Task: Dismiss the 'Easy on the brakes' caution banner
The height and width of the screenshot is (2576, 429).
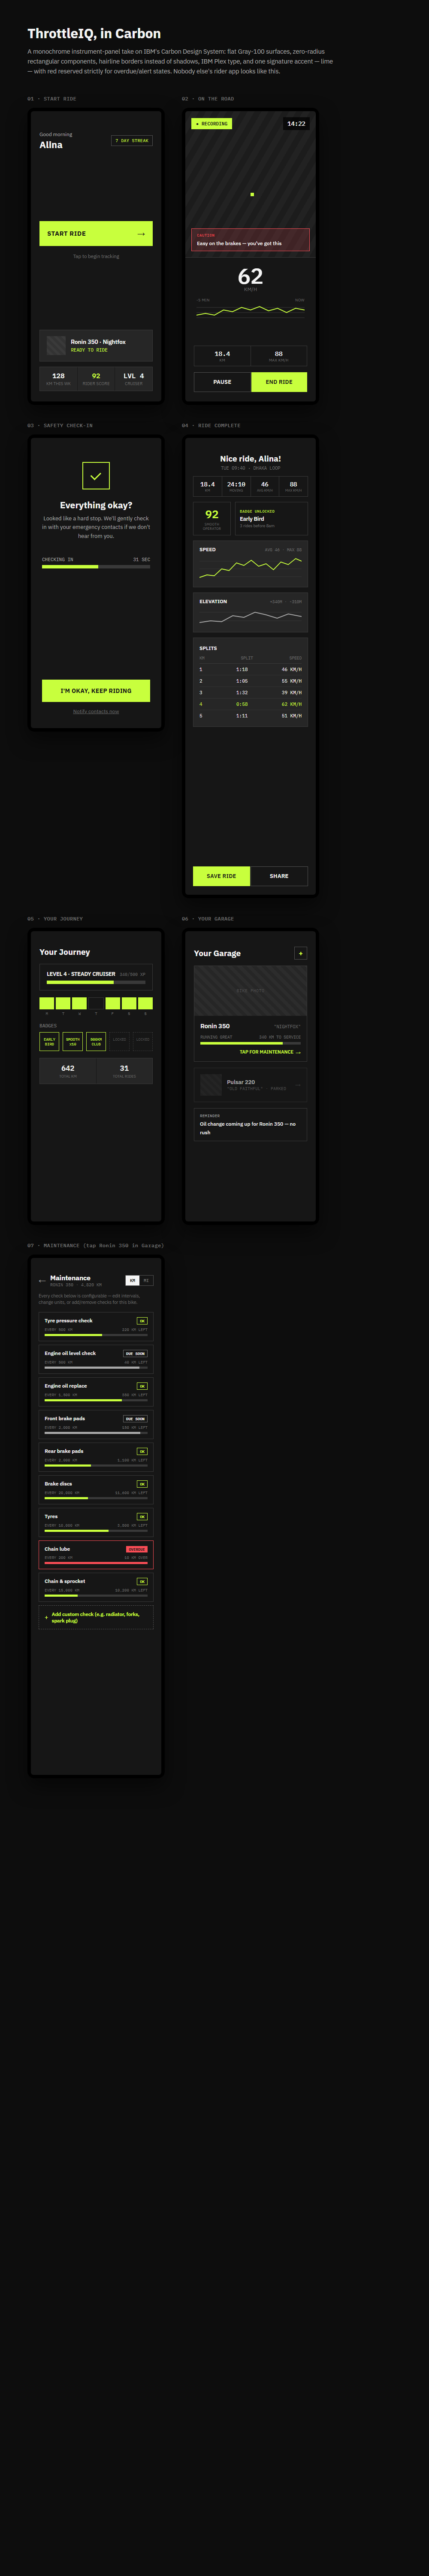Action: pyautogui.click(x=251, y=240)
